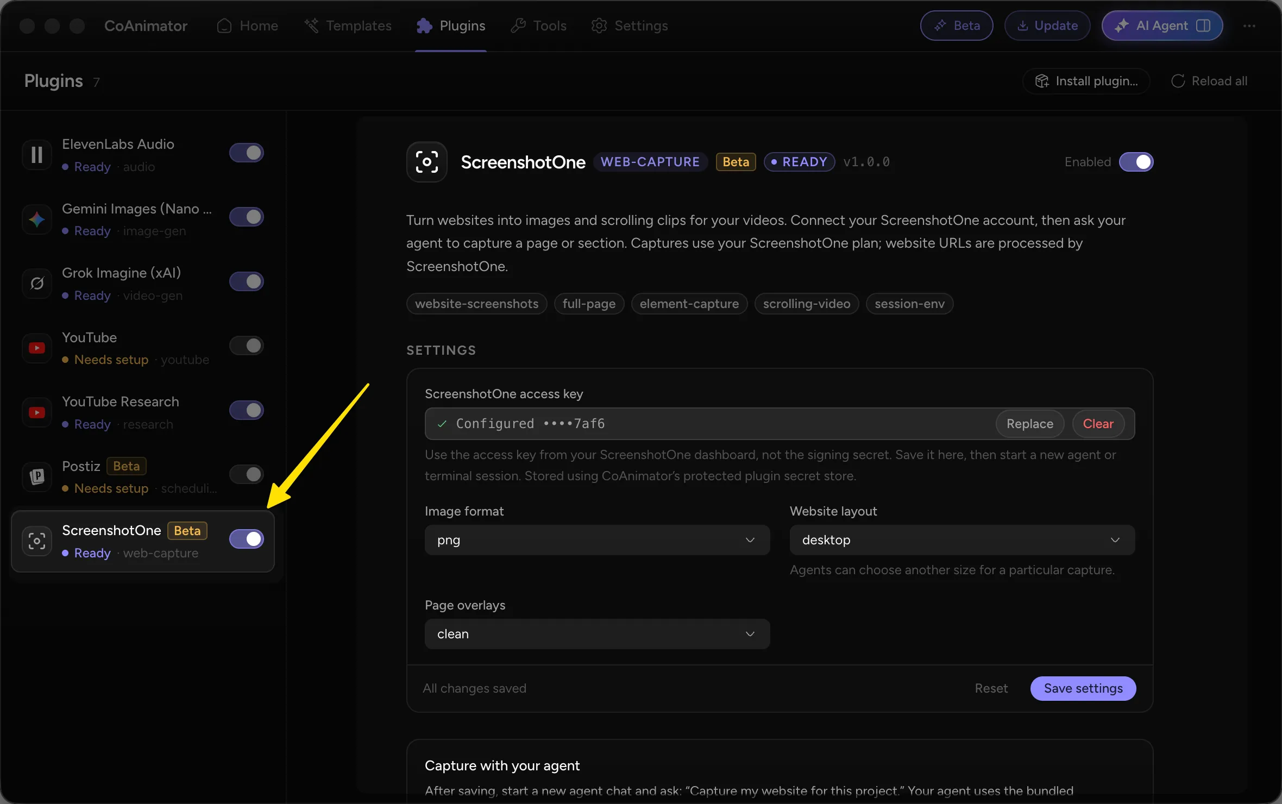Click the Install plugin... button
The height and width of the screenshot is (804, 1282).
point(1086,81)
